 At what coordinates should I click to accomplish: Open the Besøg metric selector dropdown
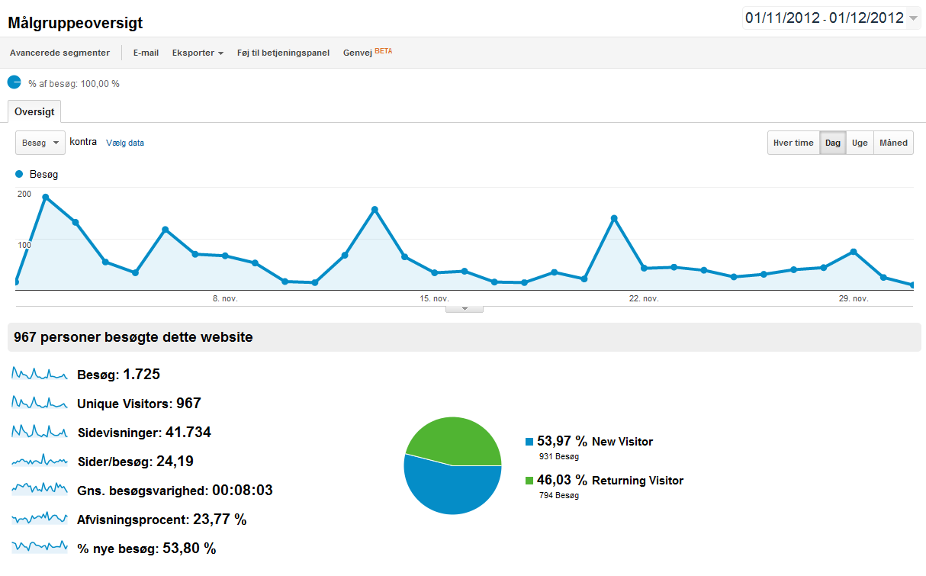point(40,143)
